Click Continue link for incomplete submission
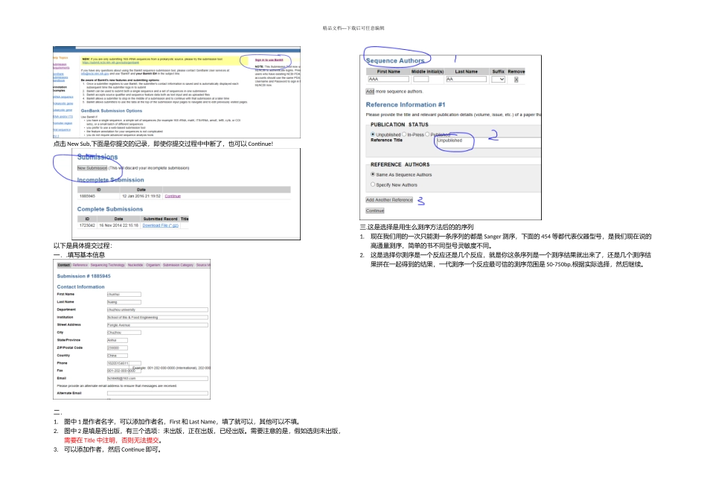Screen dimensions: 707x500 click(173, 196)
